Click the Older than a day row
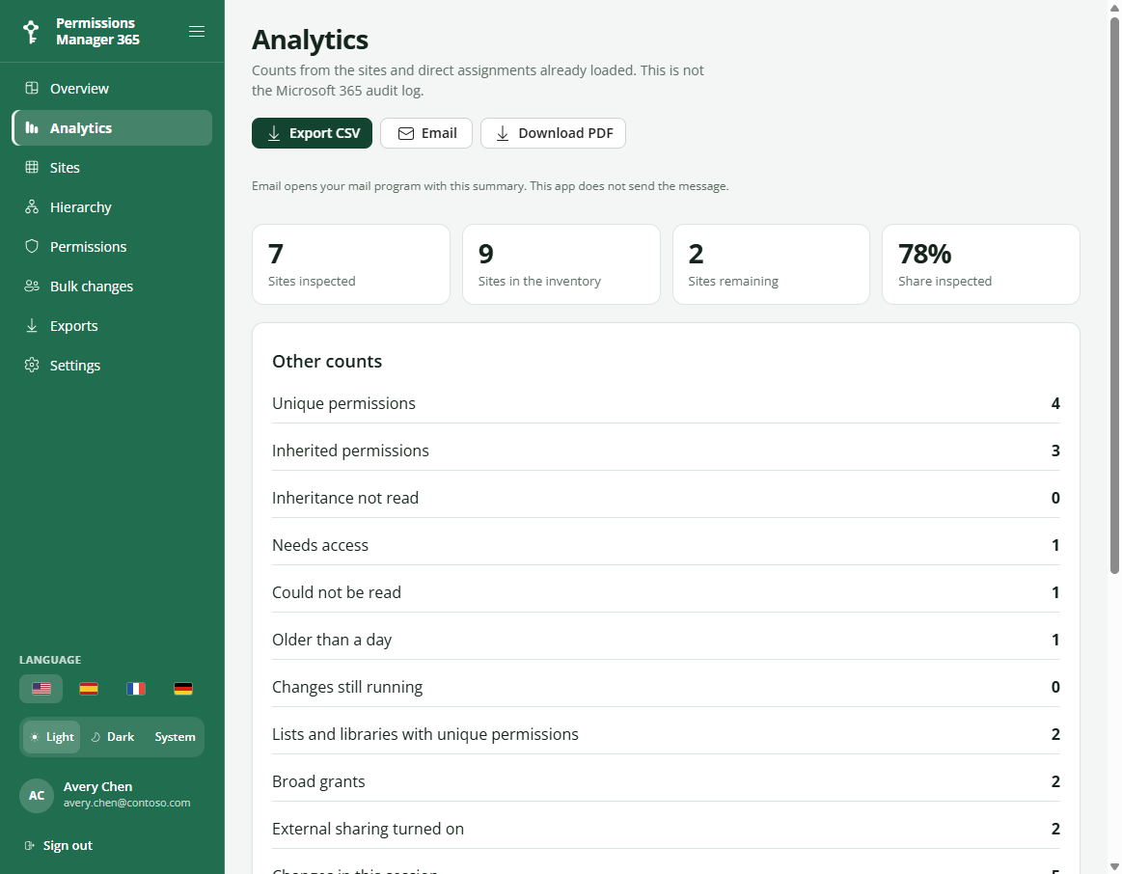The image size is (1122, 874). [x=666, y=640]
